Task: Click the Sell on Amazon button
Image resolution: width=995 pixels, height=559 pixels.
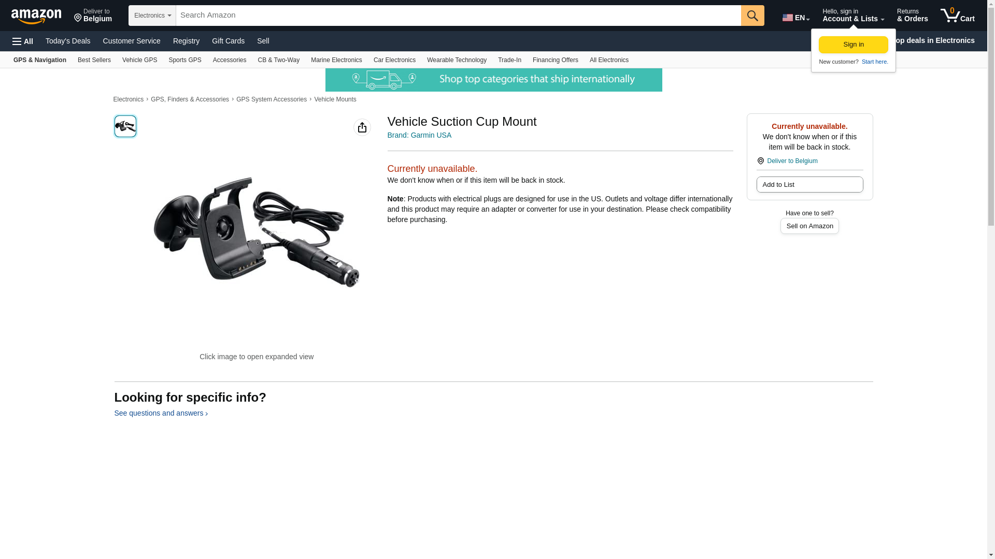Action: (809, 226)
